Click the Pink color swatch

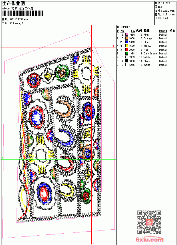126,34
